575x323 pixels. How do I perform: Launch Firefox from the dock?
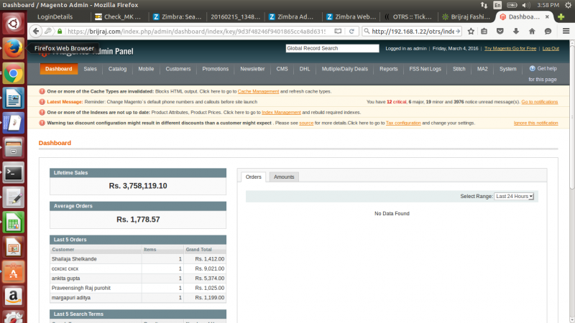pos(13,48)
